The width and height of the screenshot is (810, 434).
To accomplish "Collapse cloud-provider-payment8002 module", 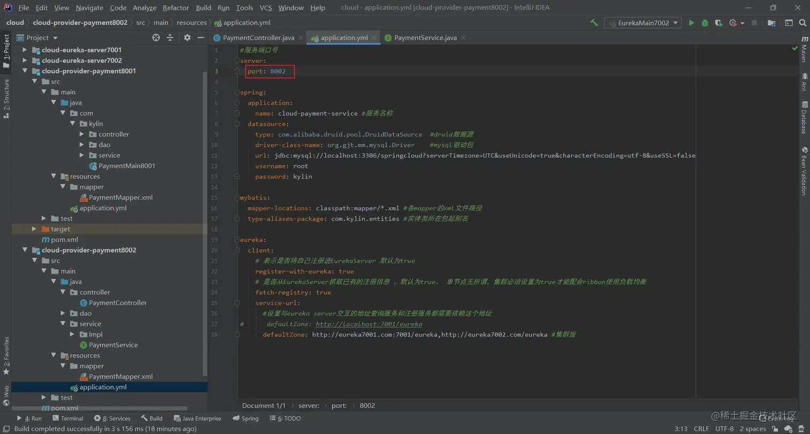I will [25, 250].
